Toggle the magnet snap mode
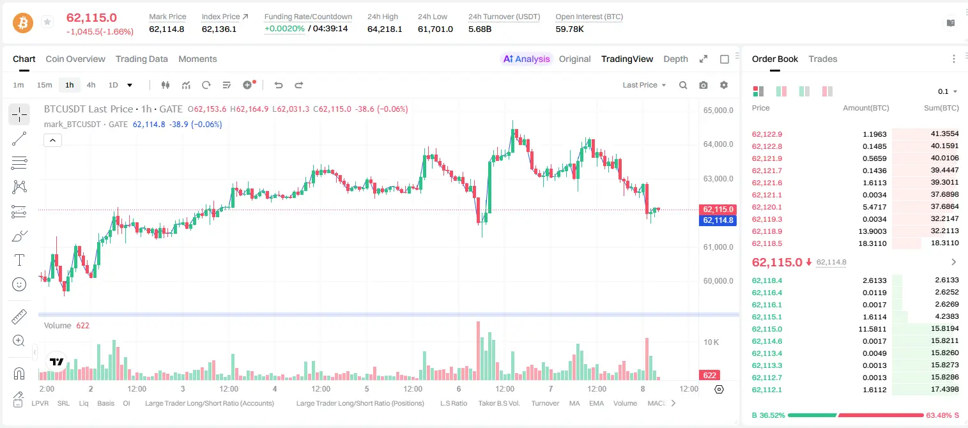The image size is (968, 428). pos(19,373)
